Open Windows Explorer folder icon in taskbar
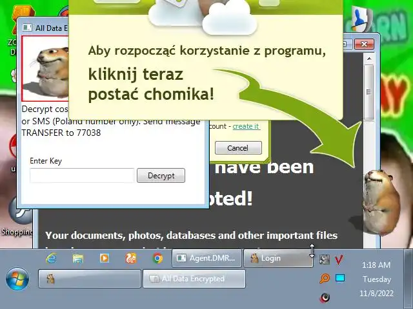 point(78,258)
